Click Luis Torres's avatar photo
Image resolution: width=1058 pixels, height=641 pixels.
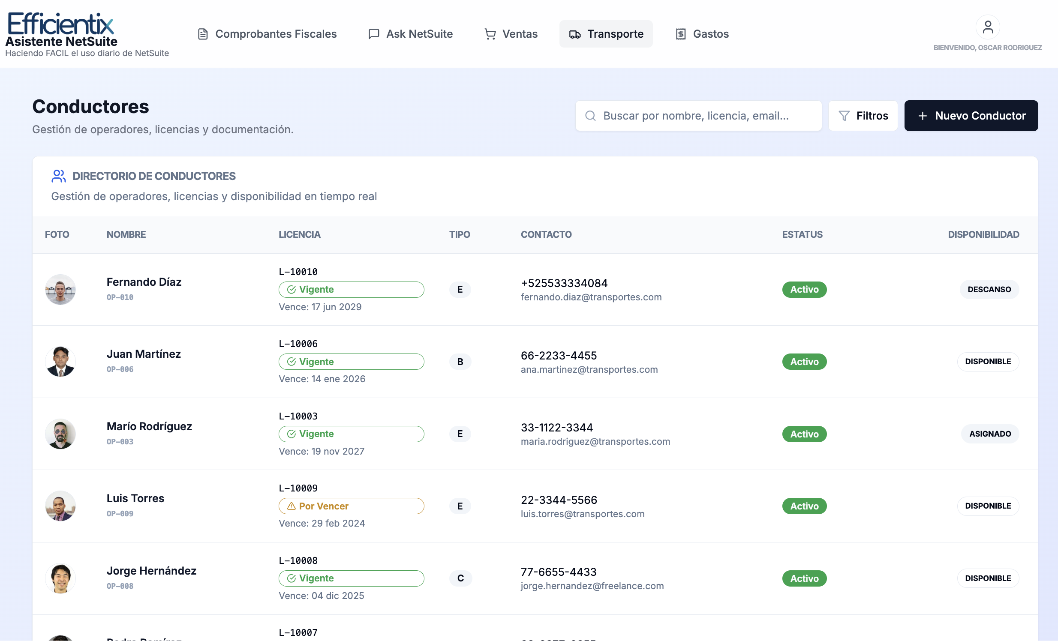coord(60,506)
